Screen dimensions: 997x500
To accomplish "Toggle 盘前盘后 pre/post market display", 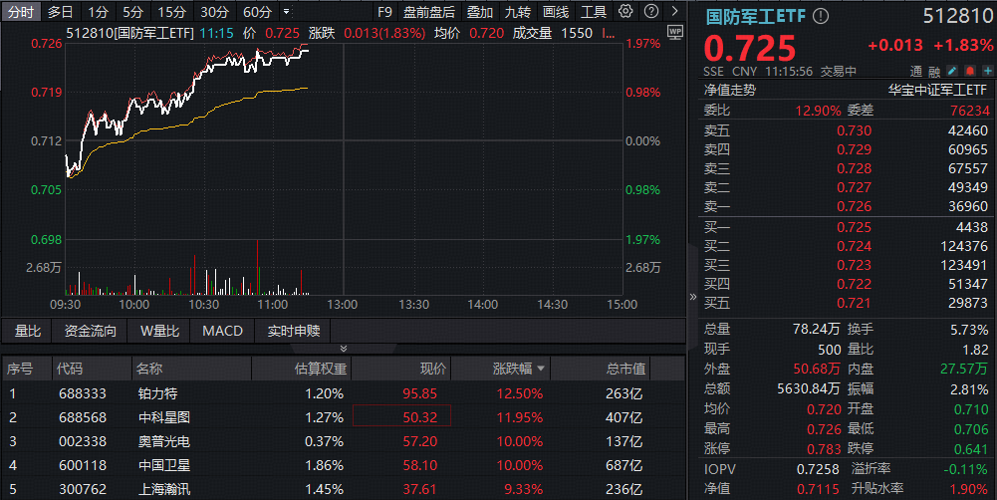I will tap(428, 12).
